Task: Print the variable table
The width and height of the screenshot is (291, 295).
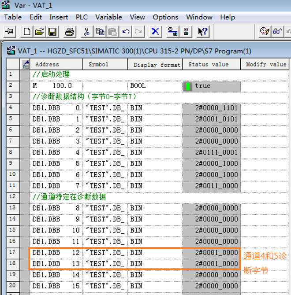Action: (x=70, y=31)
